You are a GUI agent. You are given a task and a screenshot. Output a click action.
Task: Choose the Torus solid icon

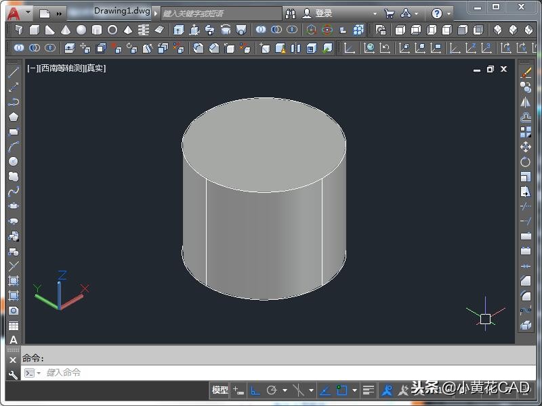[x=112, y=30]
